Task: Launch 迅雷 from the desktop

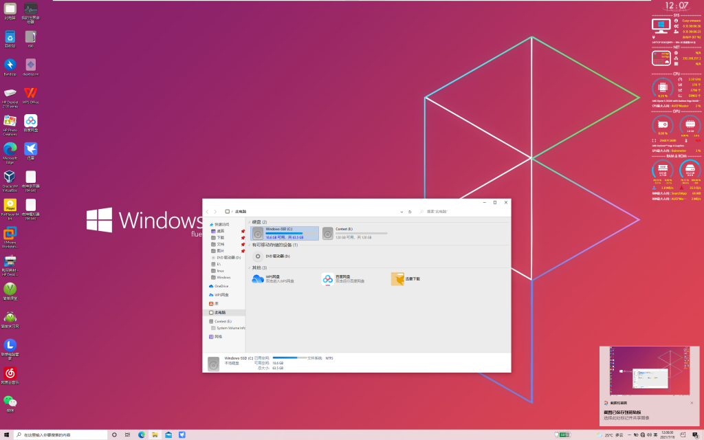Action: coord(30,151)
